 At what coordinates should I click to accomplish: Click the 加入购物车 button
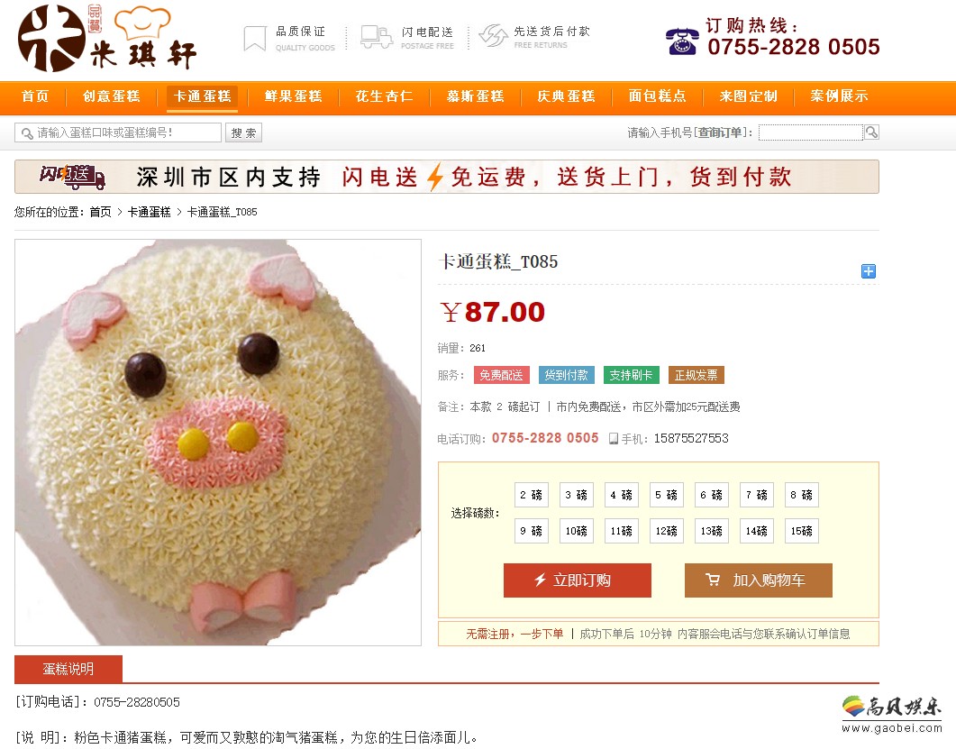pos(759,580)
